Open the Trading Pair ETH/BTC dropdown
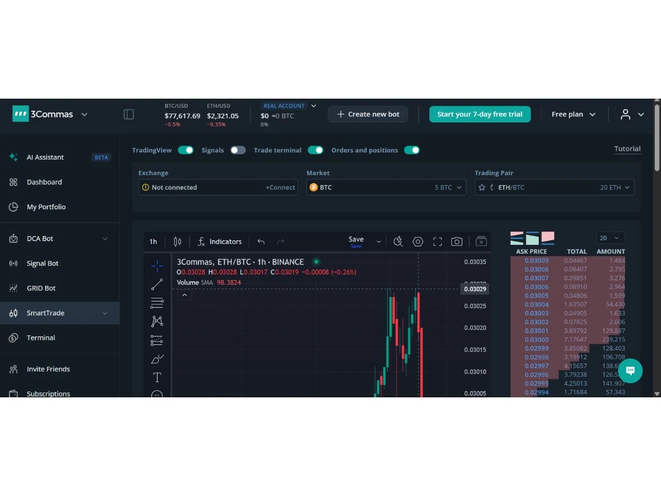Viewport: 661px width, 496px height. tap(554, 187)
